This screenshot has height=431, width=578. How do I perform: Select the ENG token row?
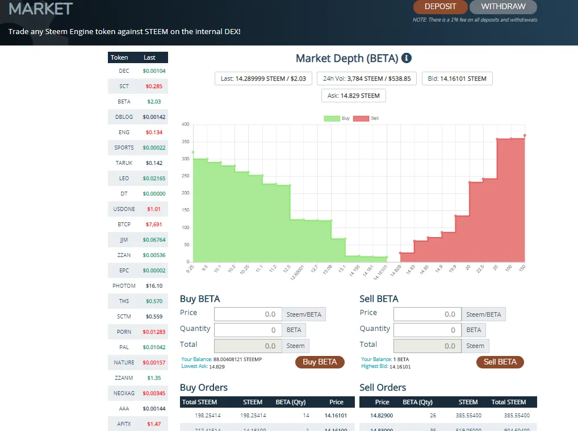point(138,132)
